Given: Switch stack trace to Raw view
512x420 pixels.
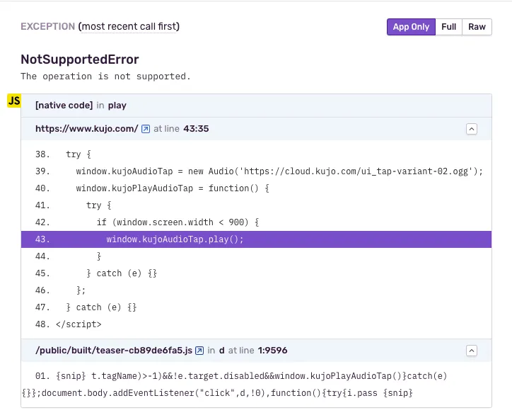Looking at the screenshot, I should [x=477, y=27].
